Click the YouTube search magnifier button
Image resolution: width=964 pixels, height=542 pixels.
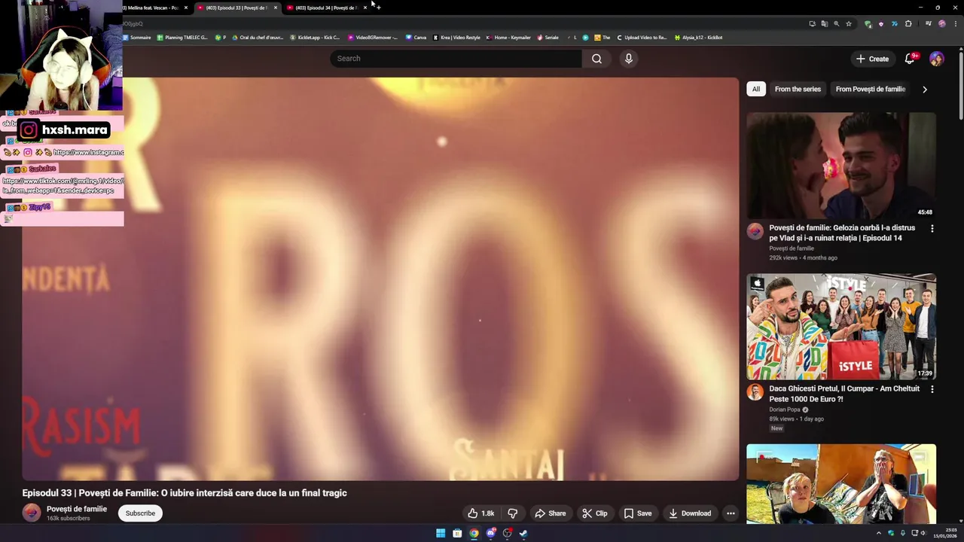click(596, 59)
